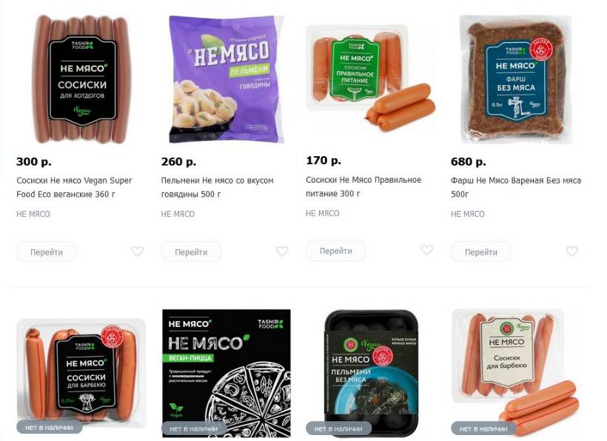Toggle heart for Фарш Не Мясо 500г
607x441 pixels.
[x=572, y=252]
